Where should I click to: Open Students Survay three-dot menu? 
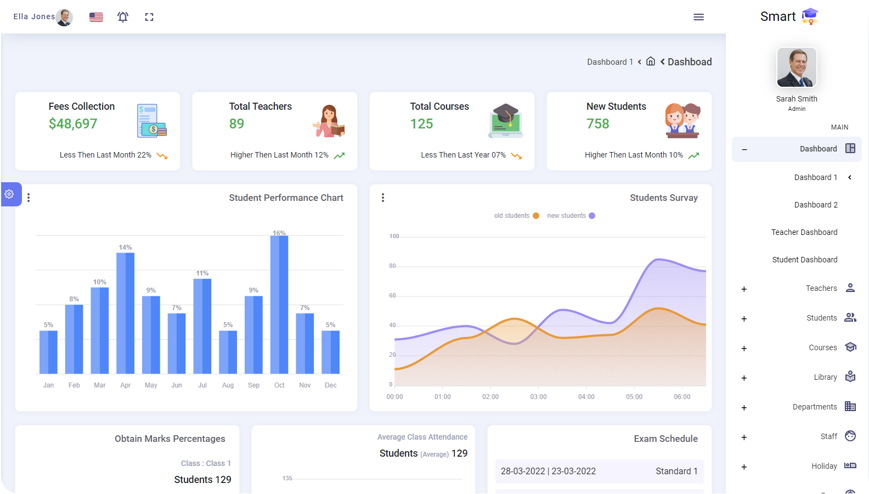383,198
